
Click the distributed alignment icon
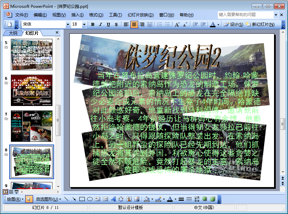click(x=150, y=24)
